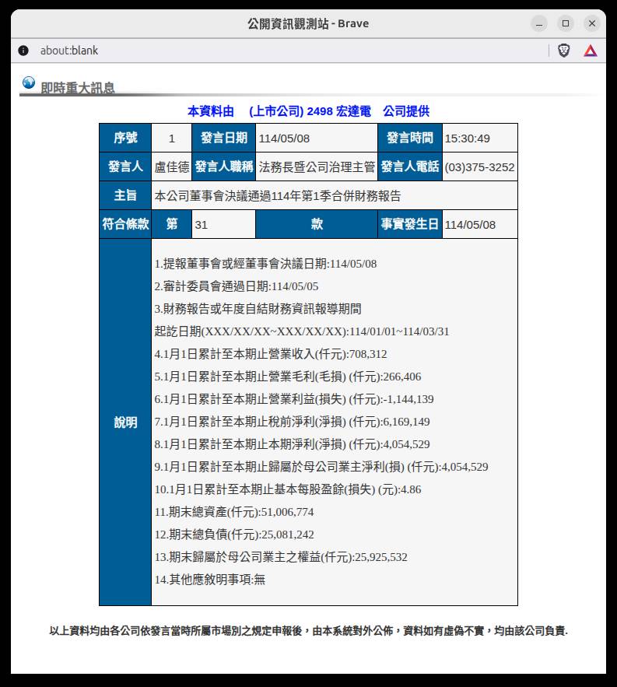Click the time value 15:30:49
Viewport: 617px width, 687px height.
(x=467, y=138)
